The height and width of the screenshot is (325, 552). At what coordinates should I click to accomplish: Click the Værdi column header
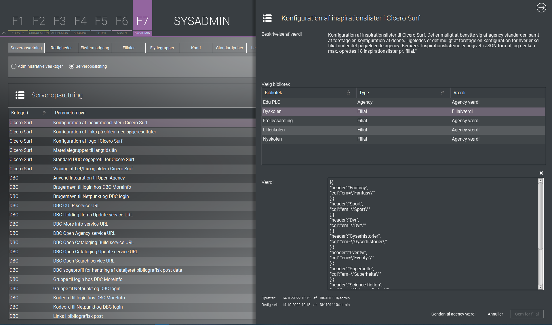[x=498, y=92]
